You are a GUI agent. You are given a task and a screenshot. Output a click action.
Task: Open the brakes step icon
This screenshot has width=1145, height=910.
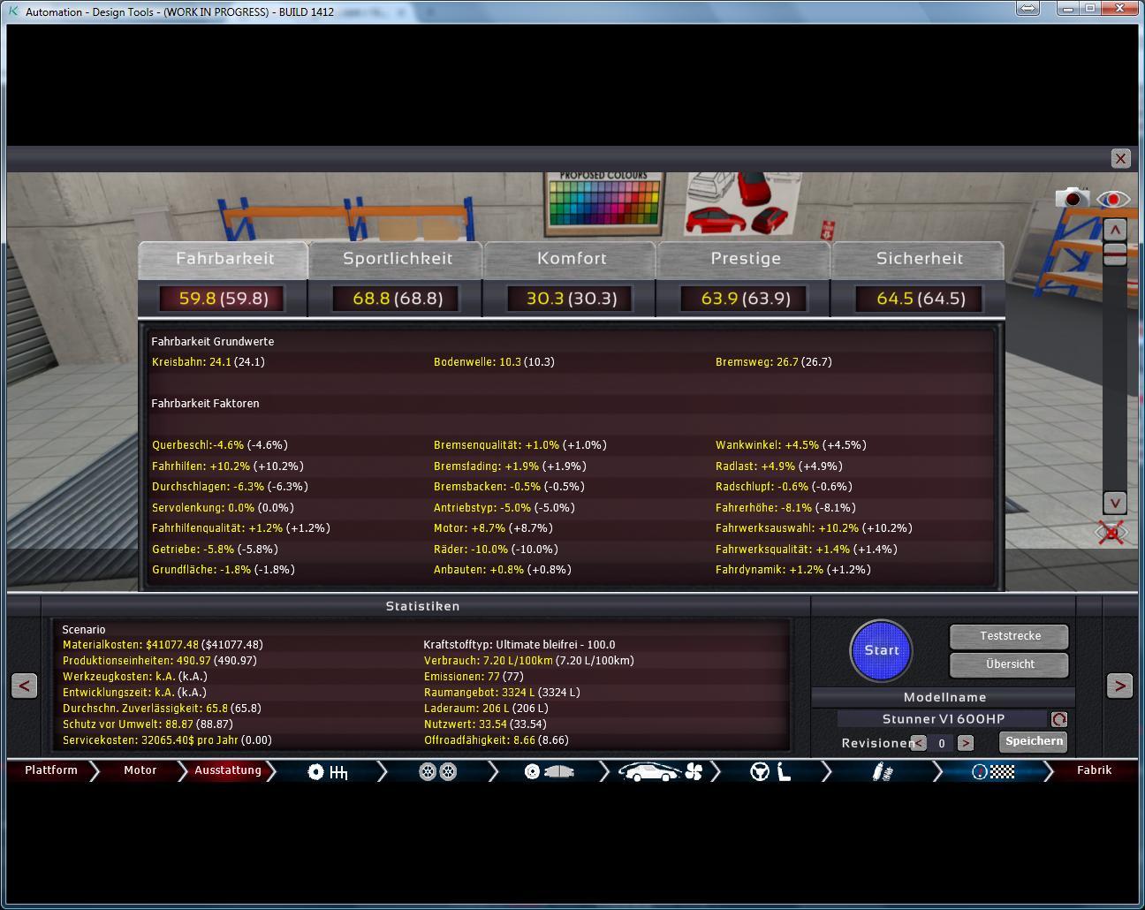pyautogui.click(x=548, y=772)
